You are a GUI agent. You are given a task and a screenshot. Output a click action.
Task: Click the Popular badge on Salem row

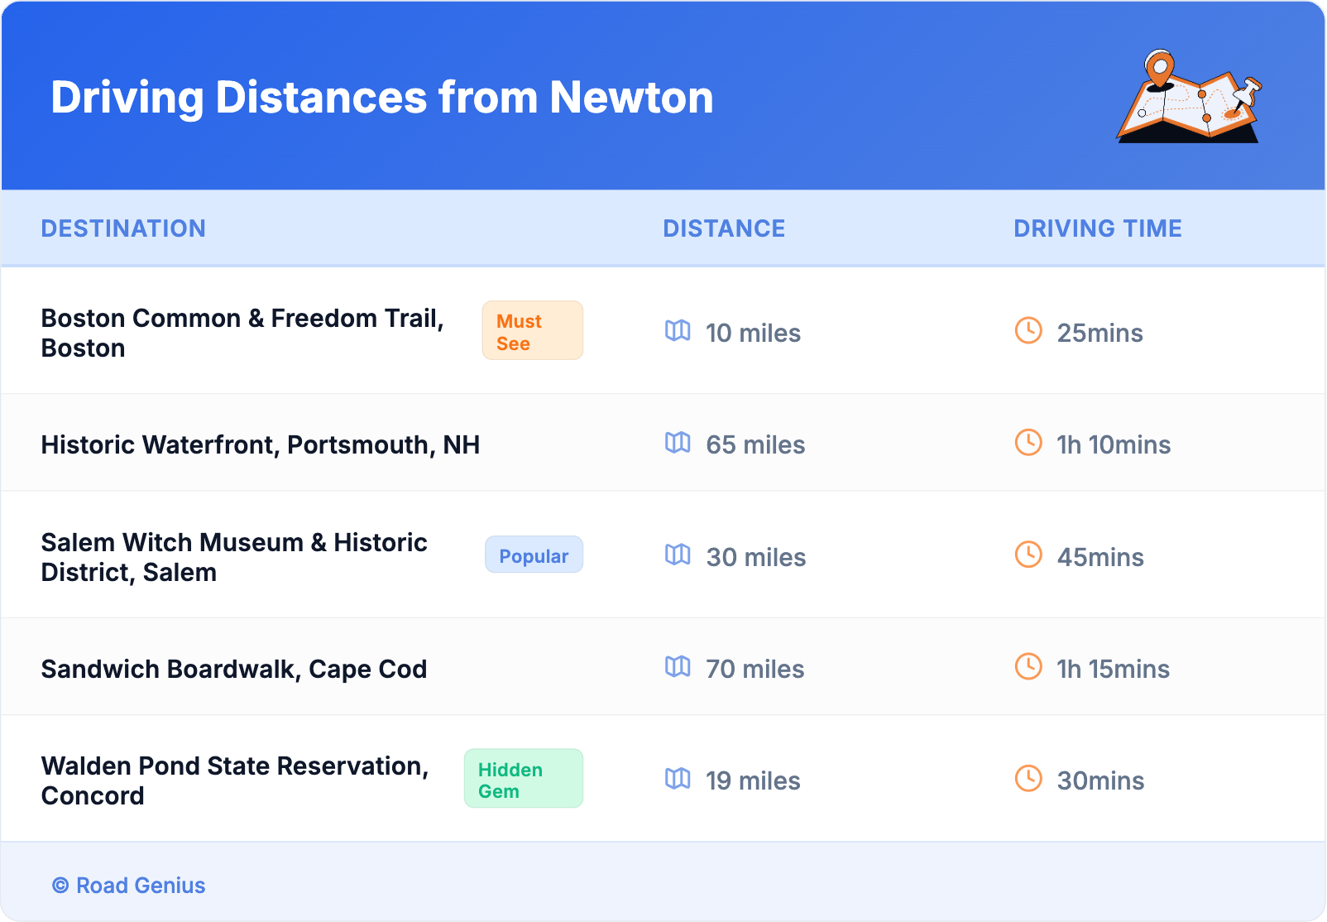534,555
